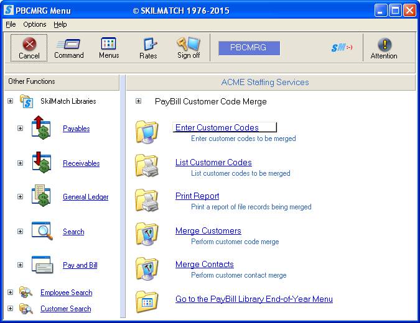The image size is (420, 323).
Task: Click the SM smiley logo icon
Action: coord(342,48)
